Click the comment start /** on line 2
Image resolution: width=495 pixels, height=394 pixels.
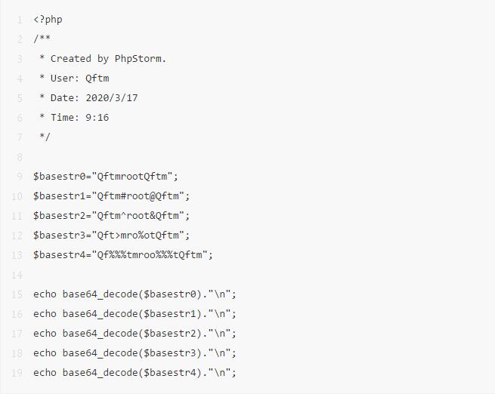(42, 38)
